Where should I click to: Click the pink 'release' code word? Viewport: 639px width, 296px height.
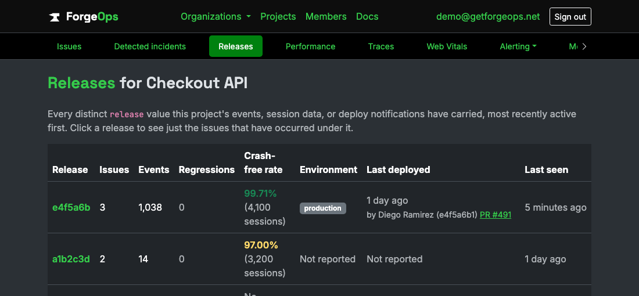(127, 114)
